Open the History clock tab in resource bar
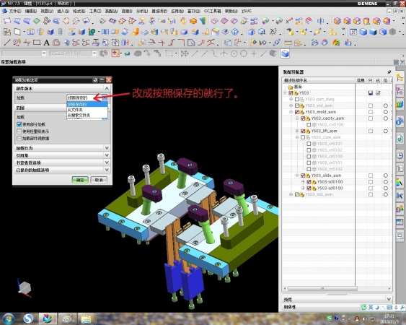The height and width of the screenshot is (325, 406). 400,155
